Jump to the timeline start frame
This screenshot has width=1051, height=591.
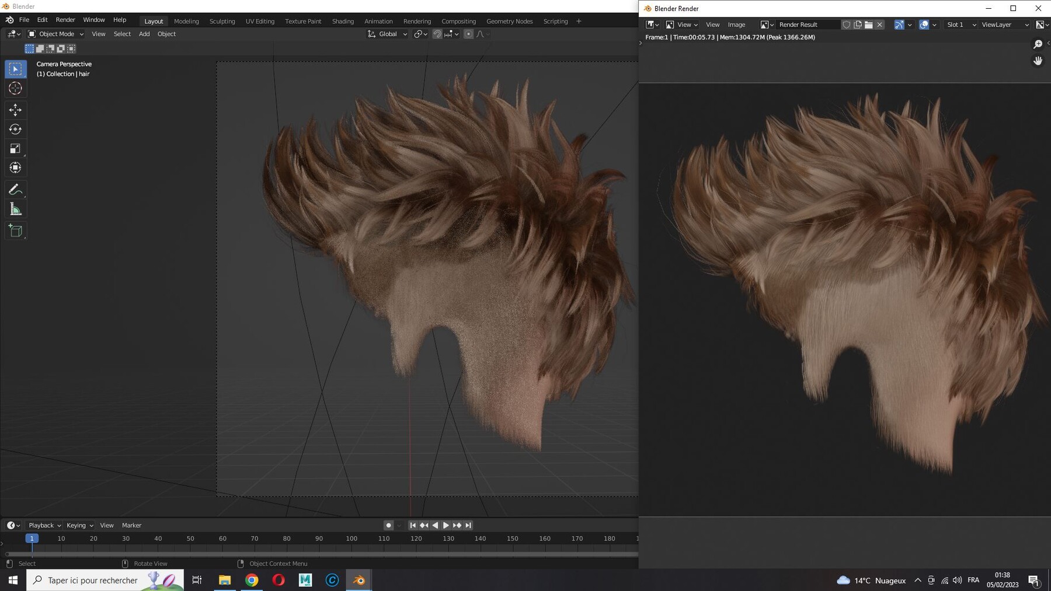pyautogui.click(x=413, y=525)
